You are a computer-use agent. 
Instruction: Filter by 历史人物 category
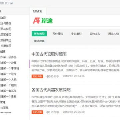tap(113, 34)
